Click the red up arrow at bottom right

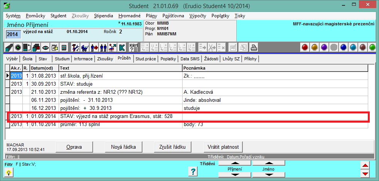pyautogui.click(x=365, y=166)
